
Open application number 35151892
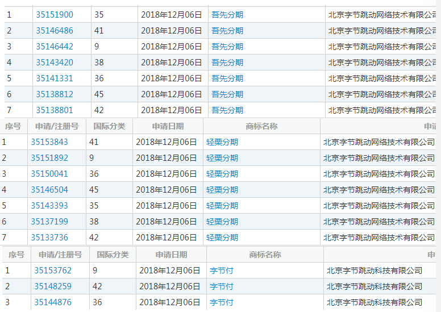coord(49,158)
